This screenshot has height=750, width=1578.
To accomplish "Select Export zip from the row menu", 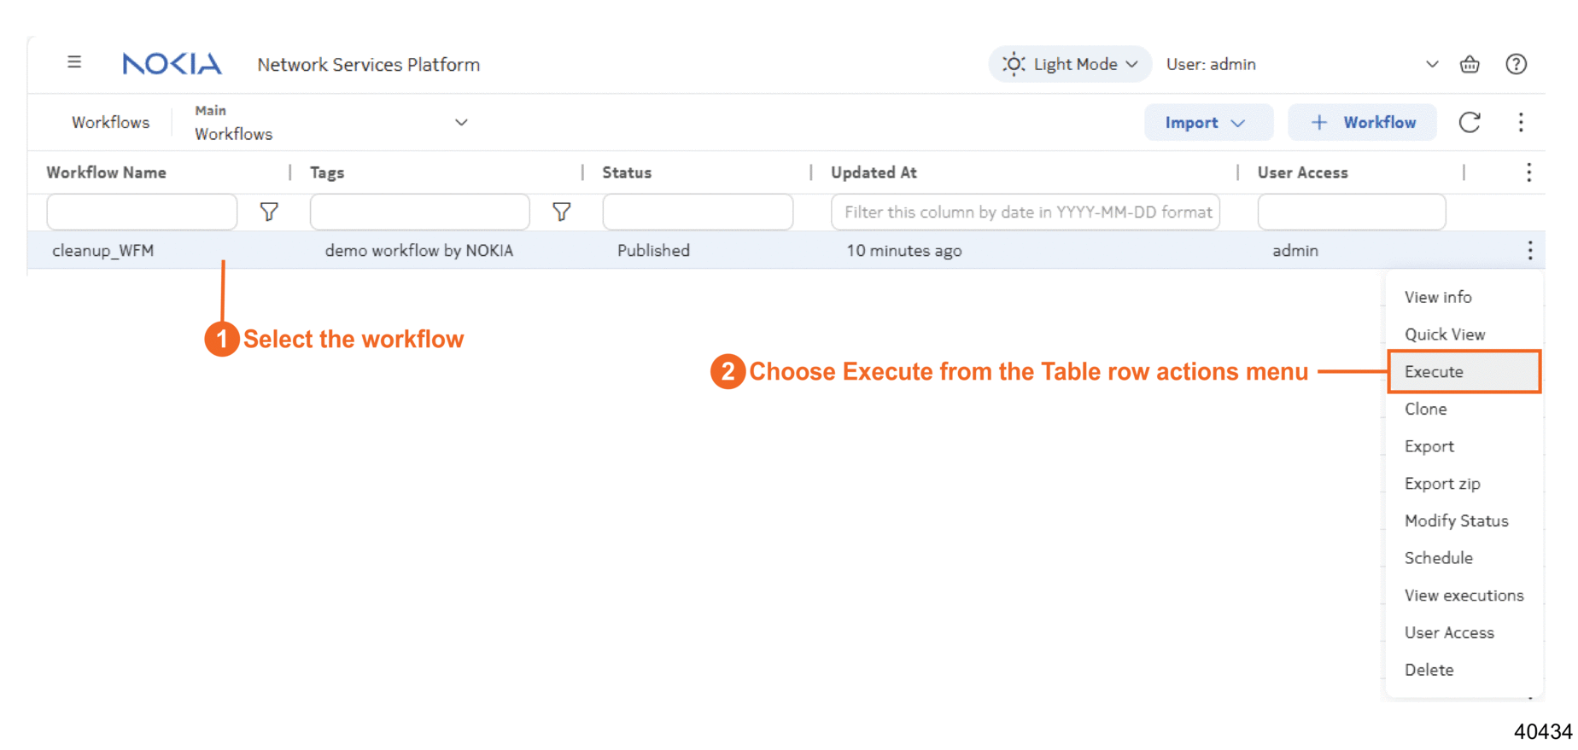I will 1441,484.
